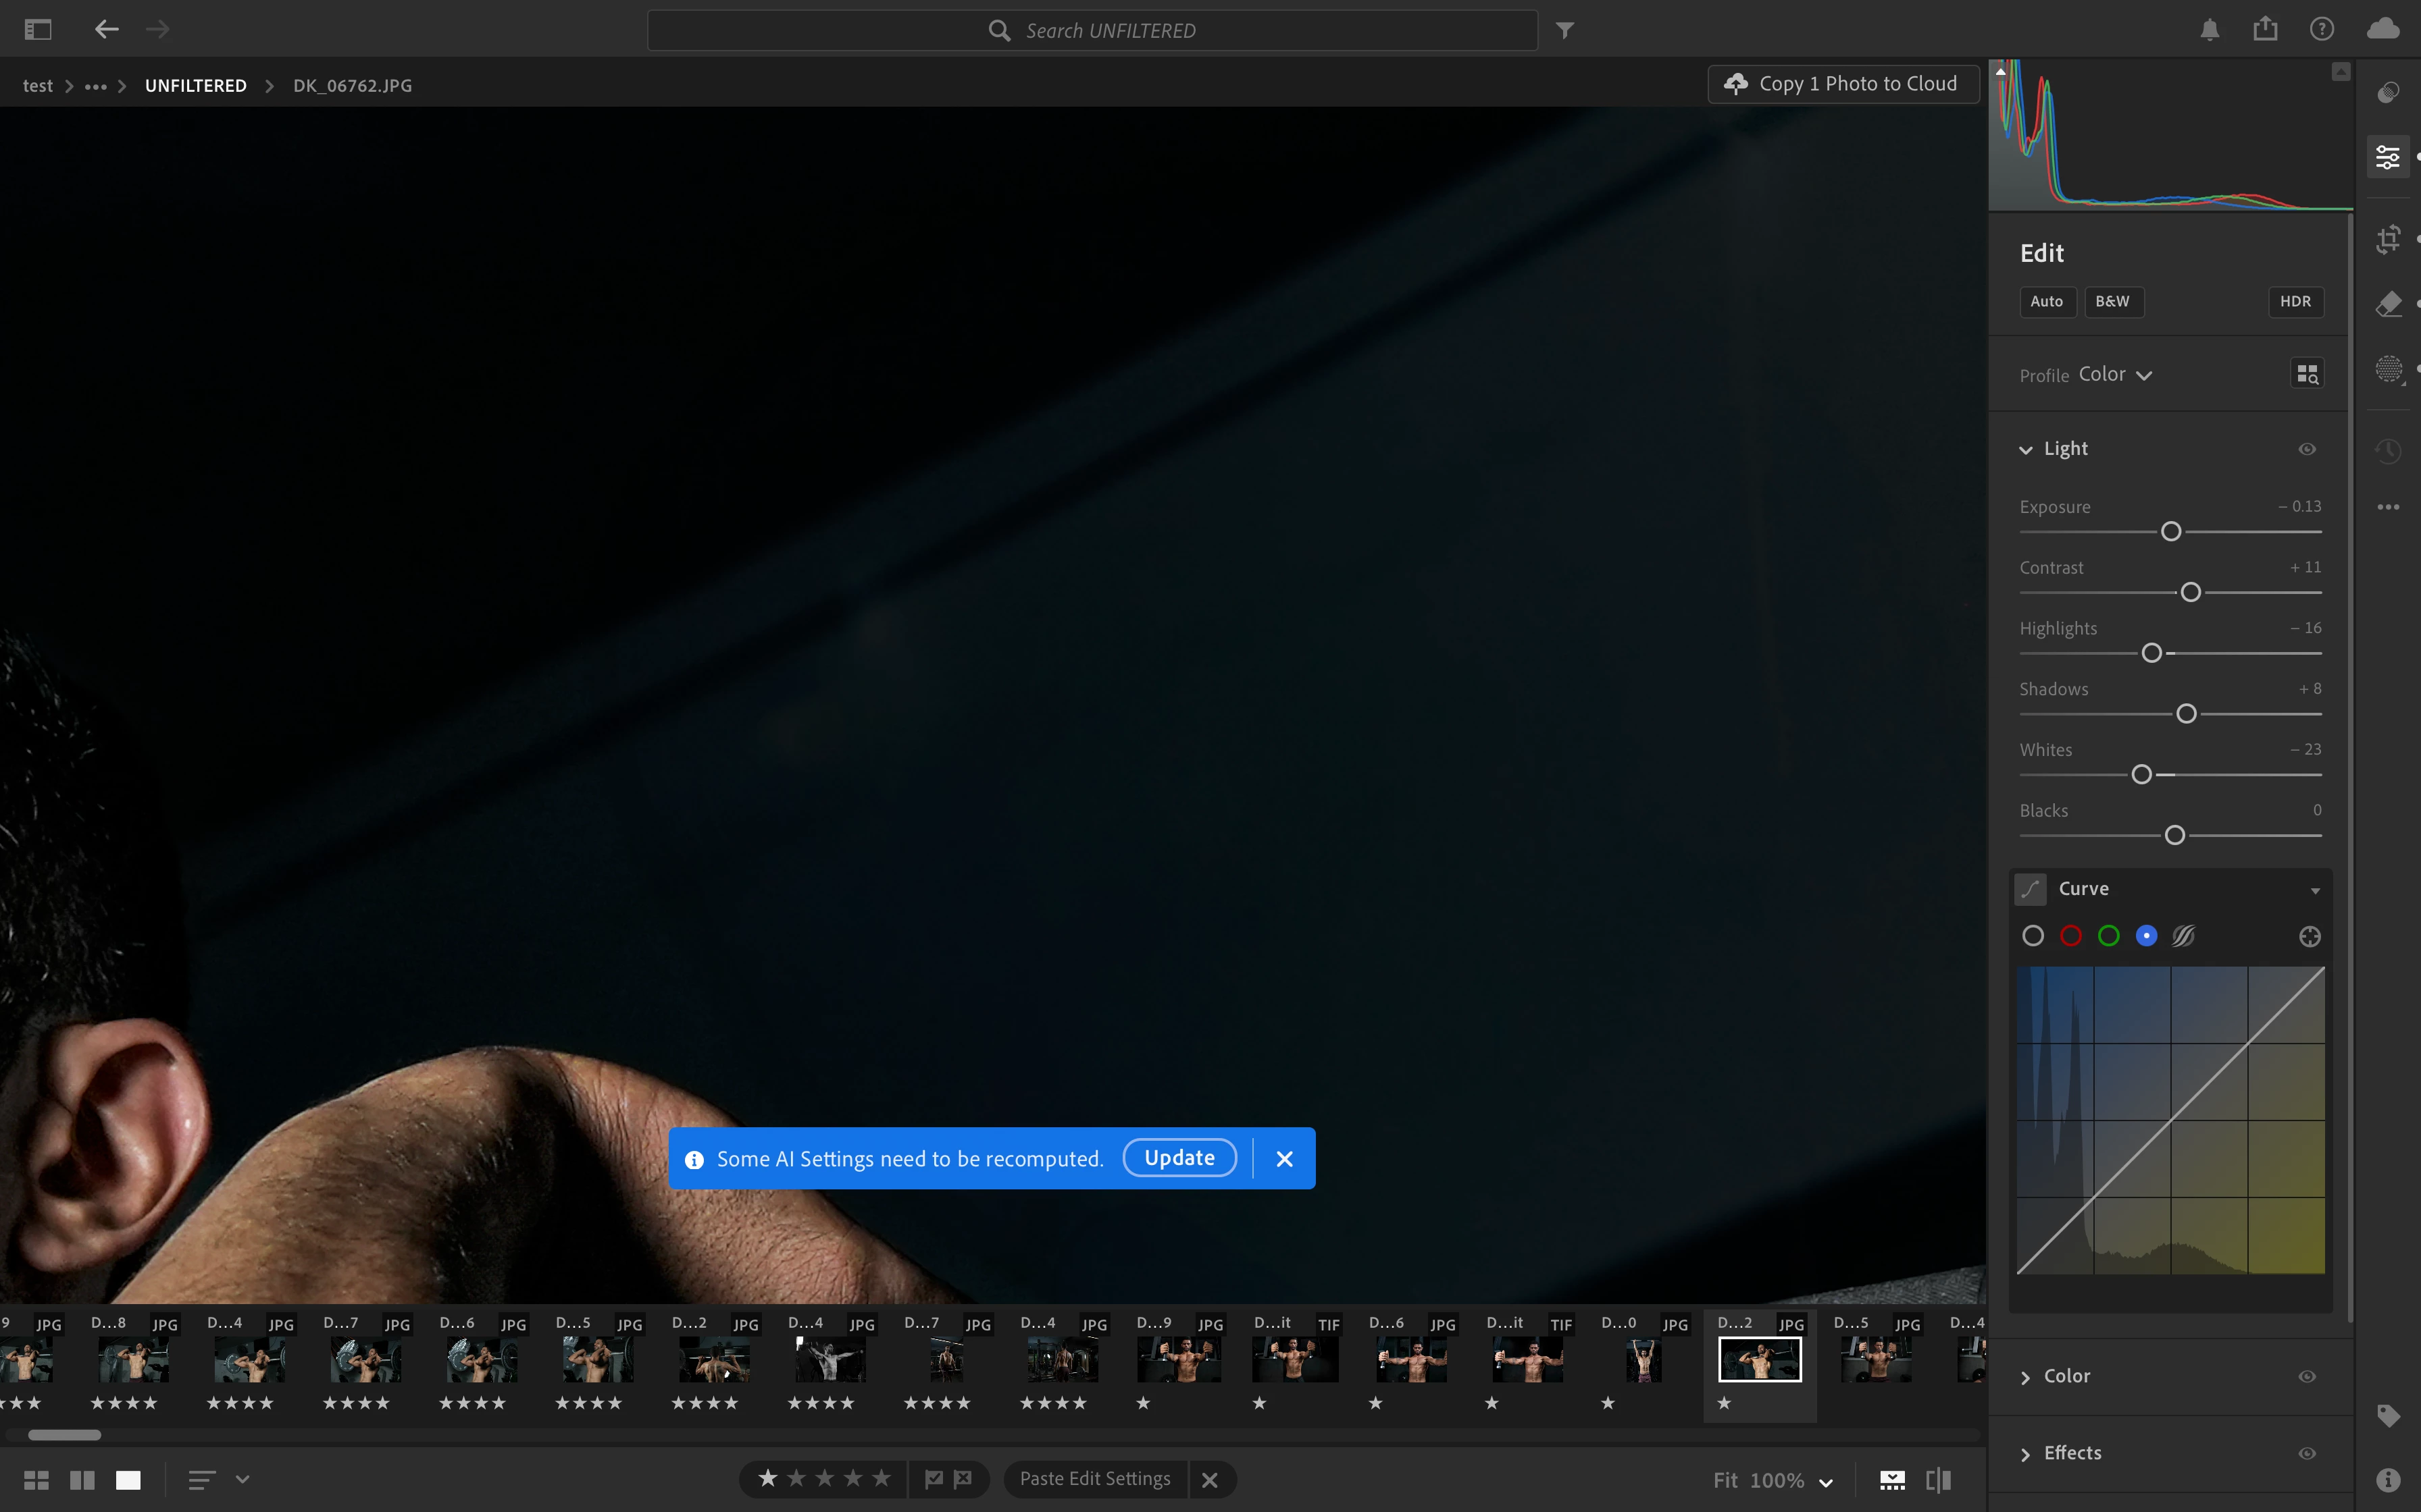Navigate to UNFILTERED breadcrumb

[196, 86]
